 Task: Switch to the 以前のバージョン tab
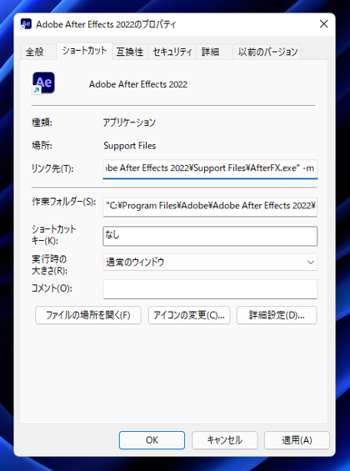267,52
